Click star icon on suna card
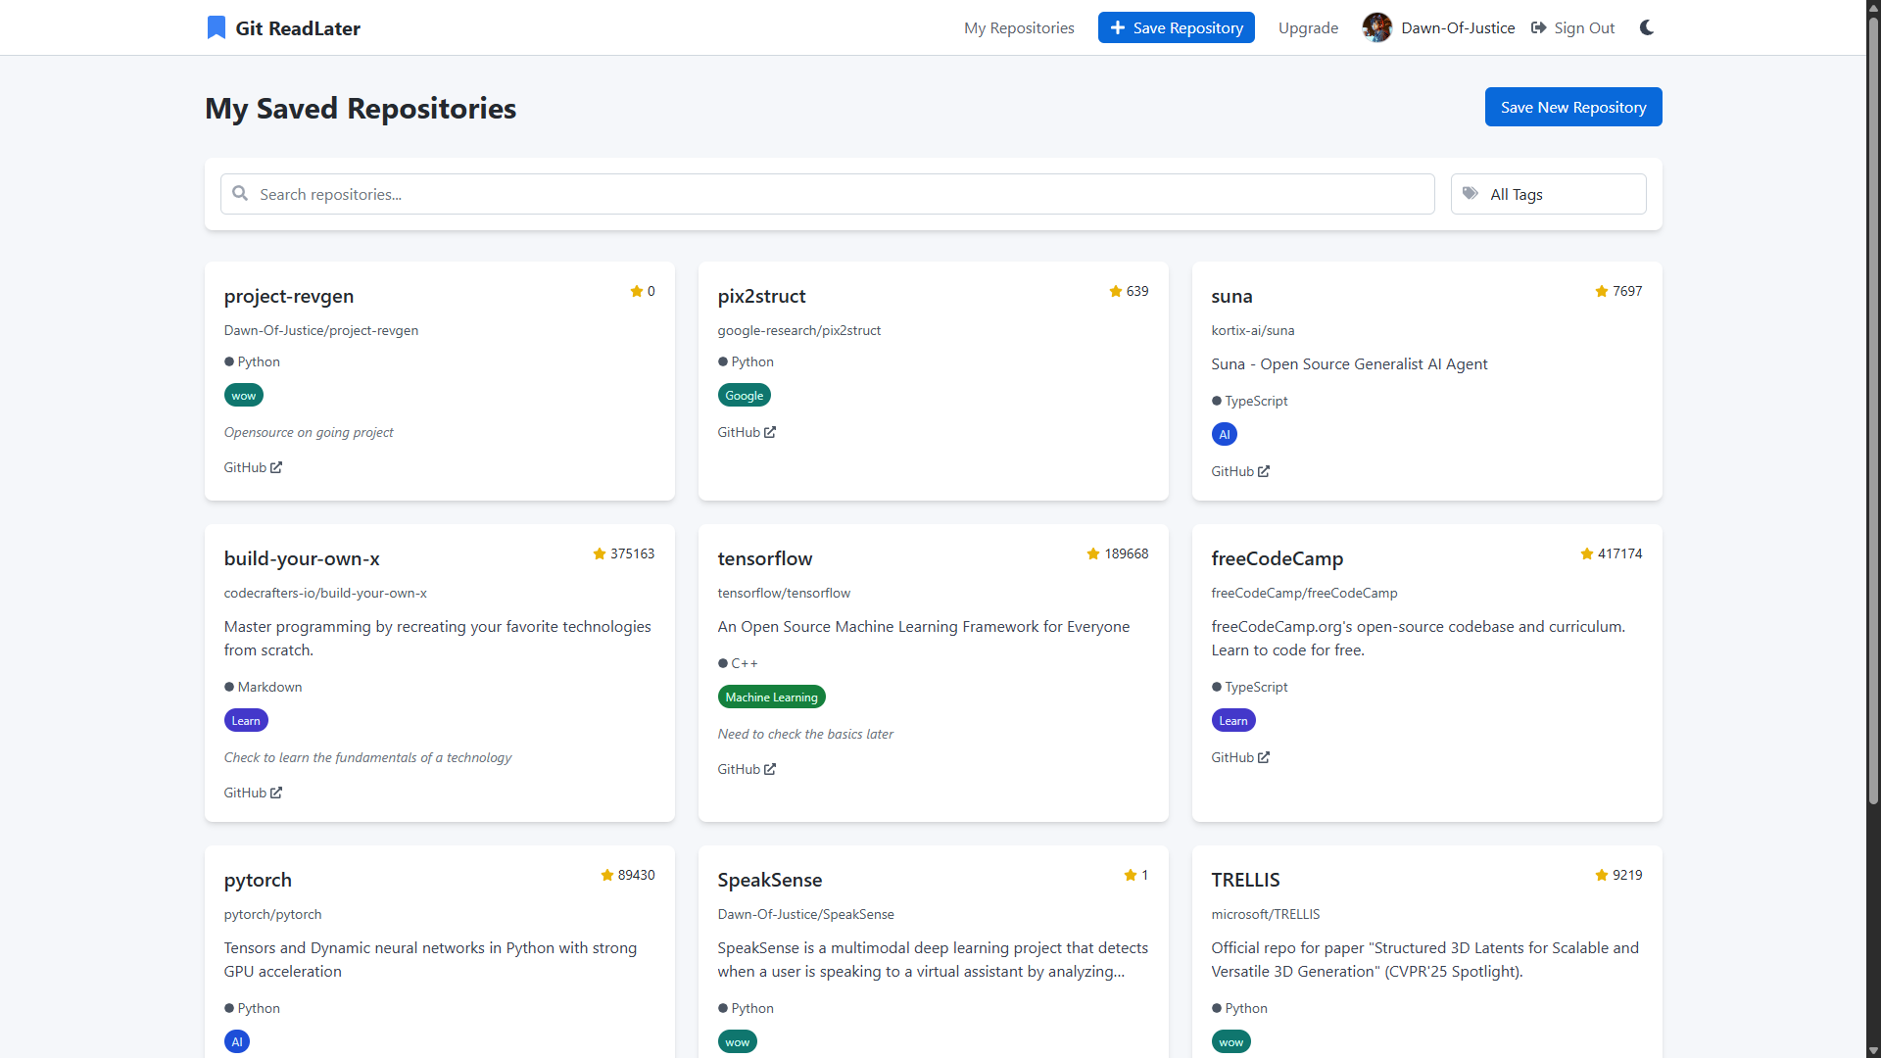 [1602, 291]
